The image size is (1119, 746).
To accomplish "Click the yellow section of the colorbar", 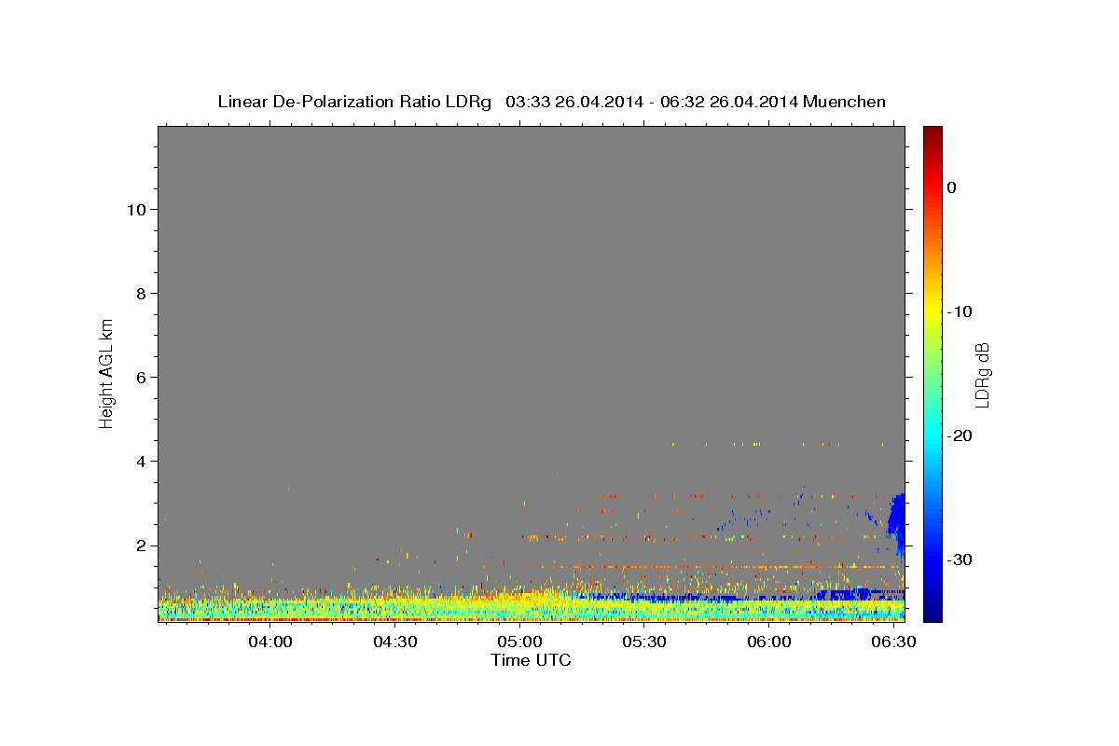I will coord(932,308).
